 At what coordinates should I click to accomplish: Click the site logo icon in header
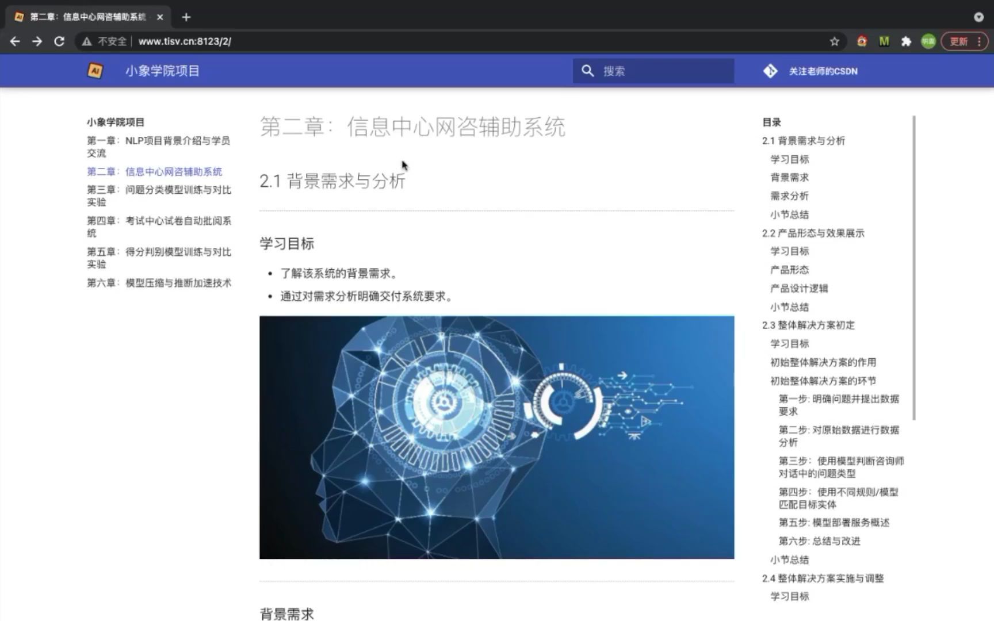coord(95,71)
